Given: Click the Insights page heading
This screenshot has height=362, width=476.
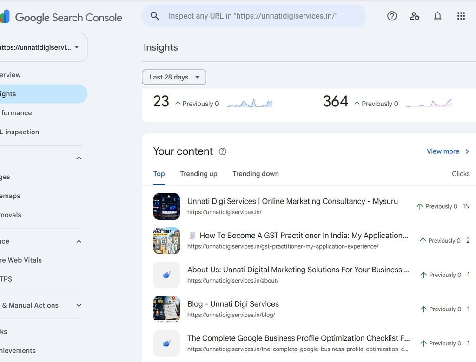Looking at the screenshot, I should pos(160,47).
